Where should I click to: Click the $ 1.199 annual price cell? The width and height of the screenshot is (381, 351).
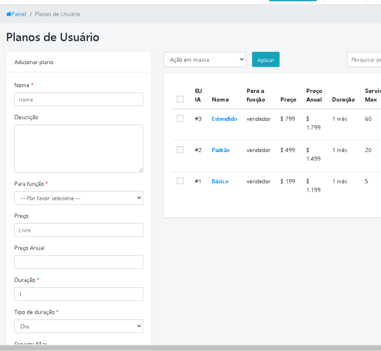point(313,186)
